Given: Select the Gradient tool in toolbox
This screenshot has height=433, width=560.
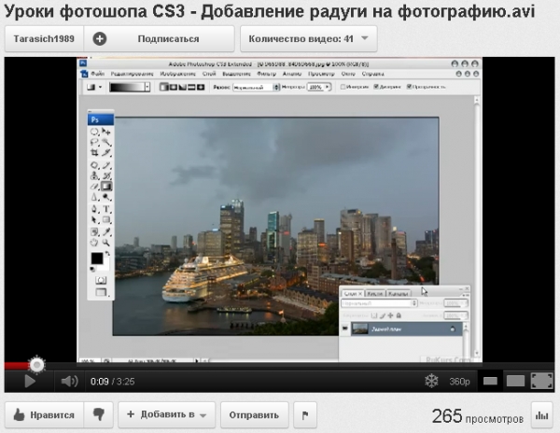Looking at the screenshot, I should (x=106, y=187).
